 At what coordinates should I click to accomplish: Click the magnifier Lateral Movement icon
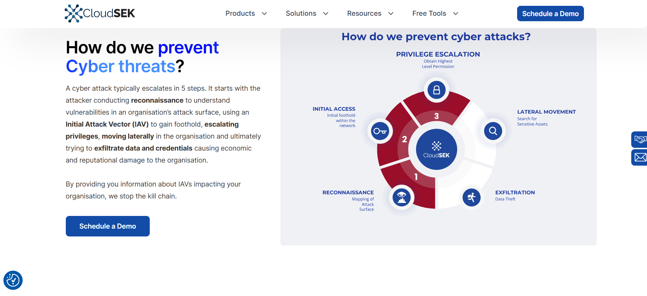point(493,131)
